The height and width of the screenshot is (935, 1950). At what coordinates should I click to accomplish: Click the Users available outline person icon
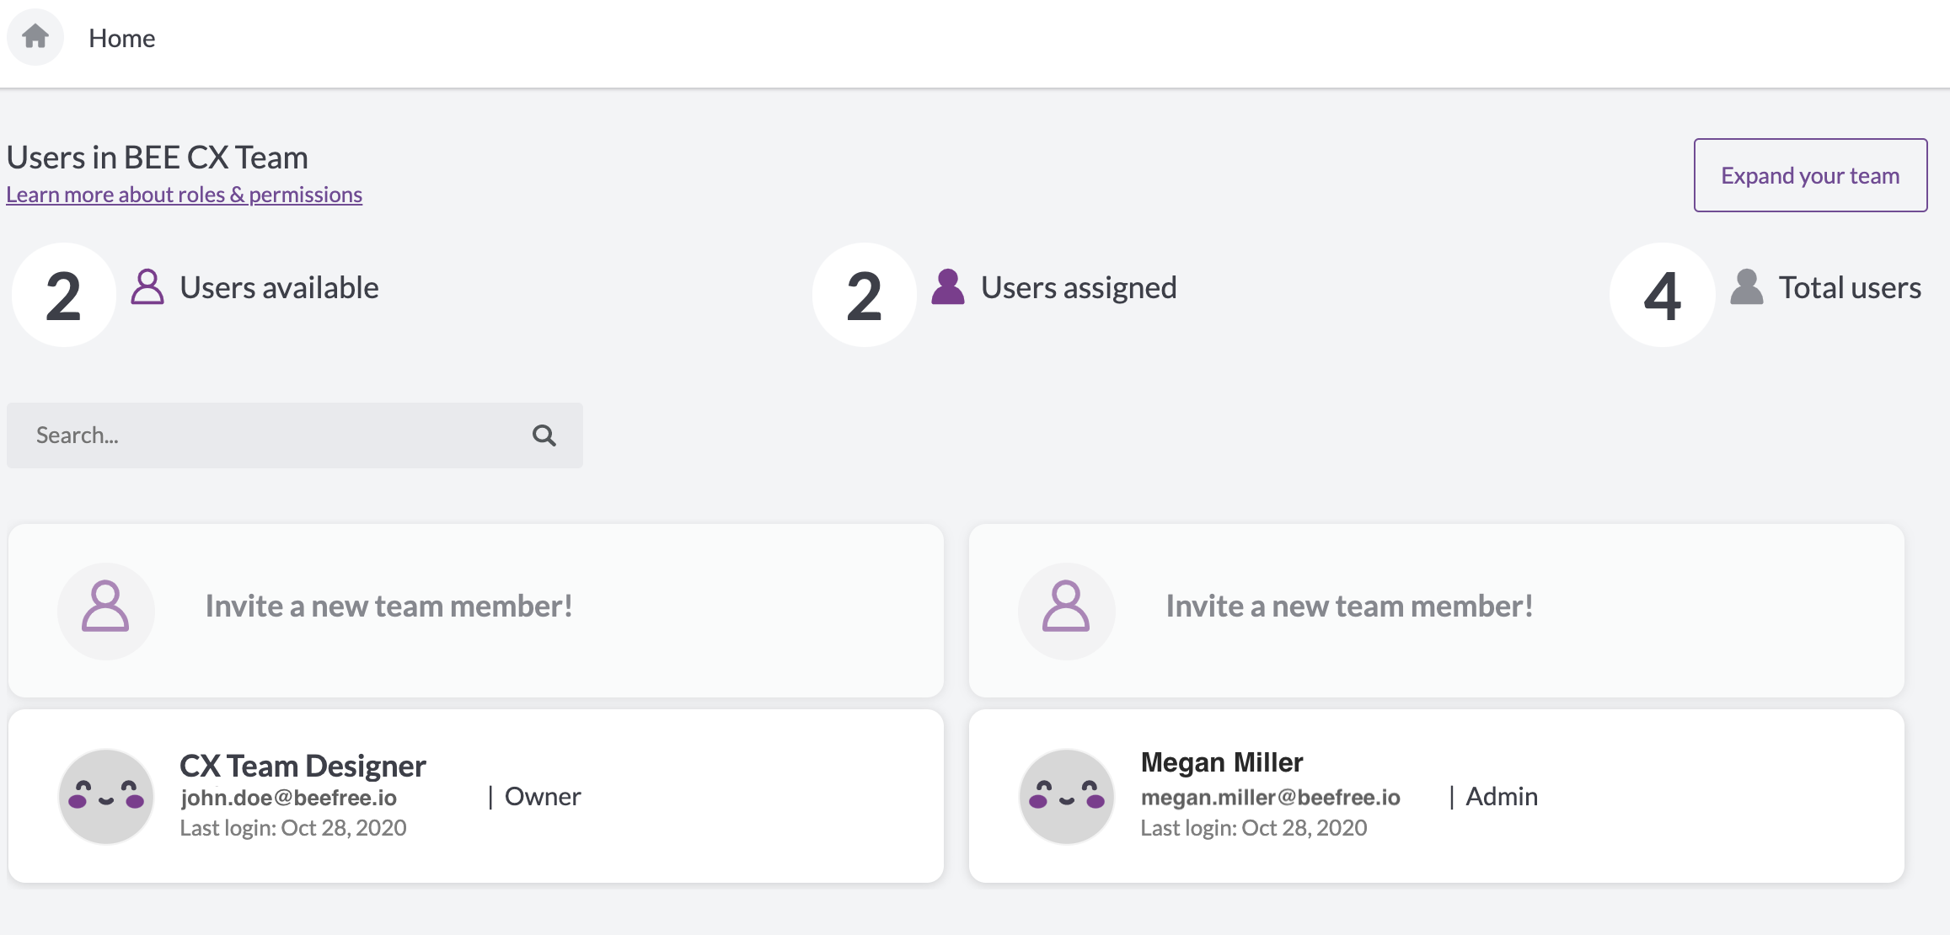tap(147, 287)
